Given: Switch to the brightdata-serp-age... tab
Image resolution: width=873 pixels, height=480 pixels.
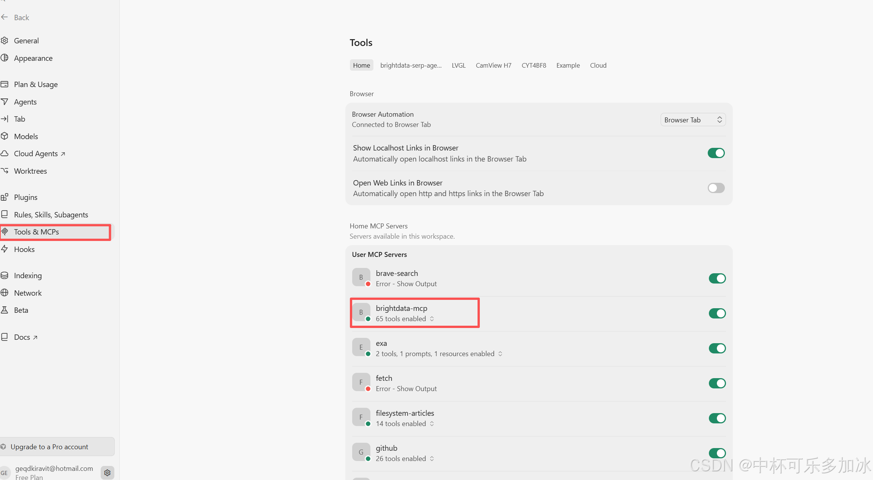Looking at the screenshot, I should pos(411,65).
